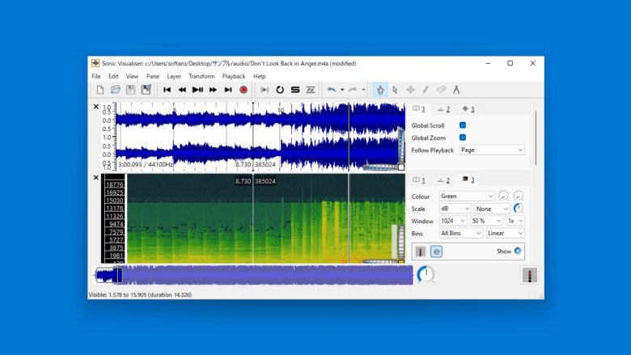This screenshot has height=355, width=631.
Task: Select the Erase tool
Action: tap(441, 90)
